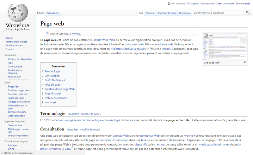Screen dimensions: 253x155
Task: Open 'Élément Wikidata' in the Outils section
Action: click(17, 112)
